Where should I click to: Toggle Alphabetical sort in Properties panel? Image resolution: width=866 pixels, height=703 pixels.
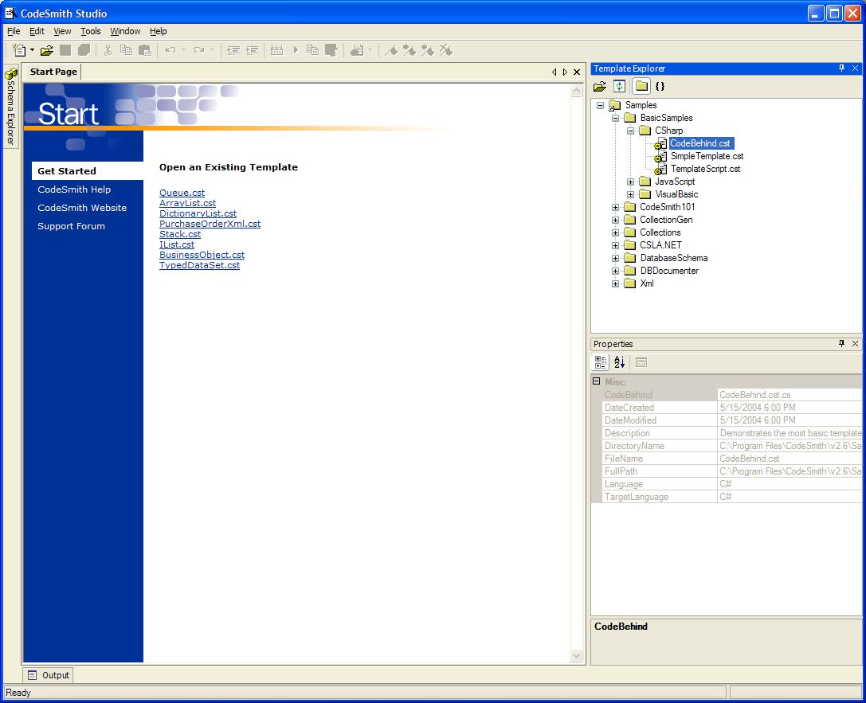coord(619,362)
